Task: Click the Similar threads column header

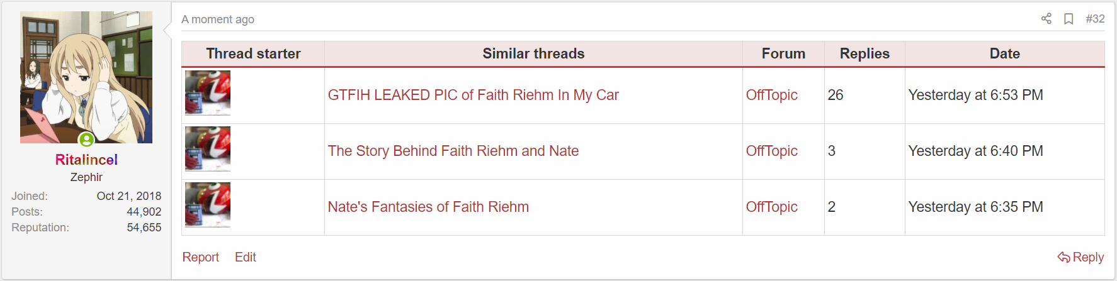Action: (x=533, y=54)
